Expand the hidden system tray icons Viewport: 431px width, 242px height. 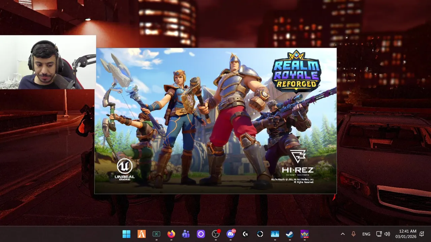coord(343,234)
